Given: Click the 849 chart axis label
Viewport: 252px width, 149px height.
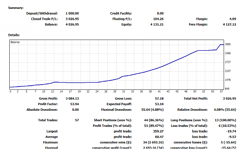Looking at the screenshot, I should tap(227, 89).
